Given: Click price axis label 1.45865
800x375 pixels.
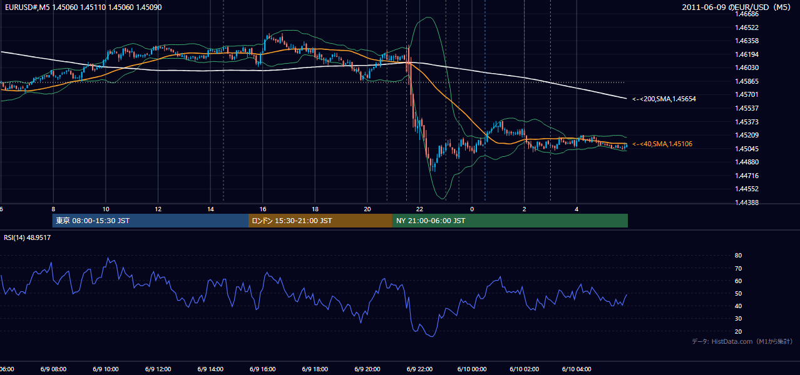Looking at the screenshot, I should 746,81.
